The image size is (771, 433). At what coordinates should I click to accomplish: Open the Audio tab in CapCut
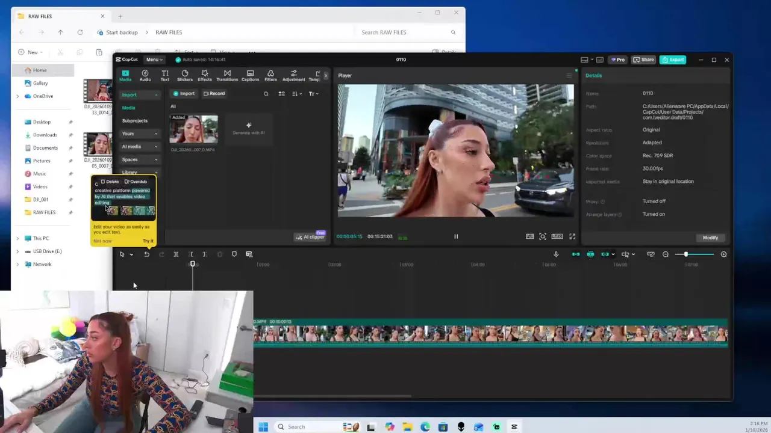pyautogui.click(x=145, y=75)
